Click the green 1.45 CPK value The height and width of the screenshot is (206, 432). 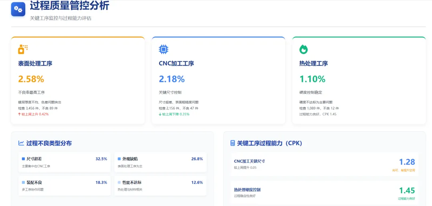407,190
